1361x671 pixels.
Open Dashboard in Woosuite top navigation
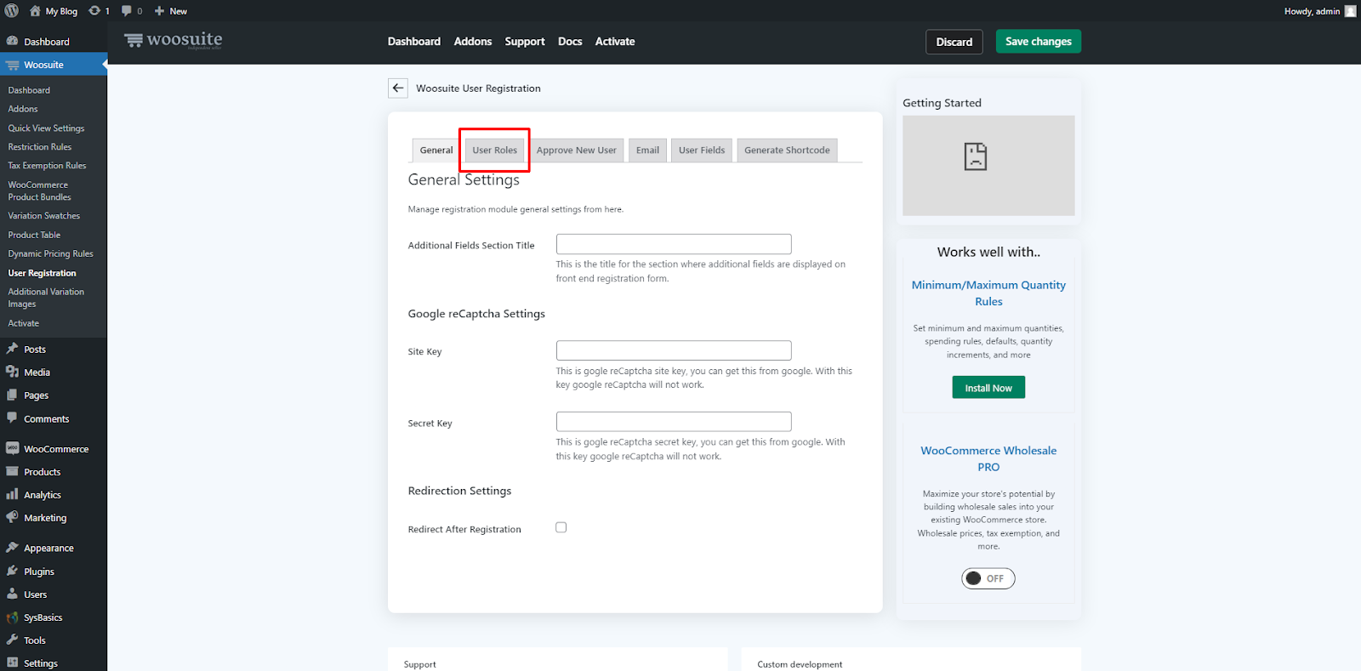(x=414, y=41)
